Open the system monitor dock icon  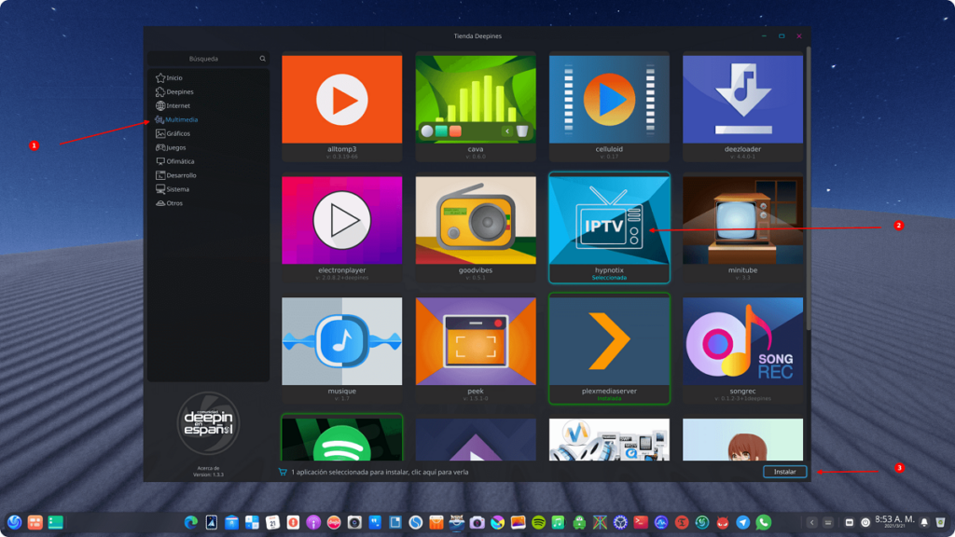coord(661,522)
